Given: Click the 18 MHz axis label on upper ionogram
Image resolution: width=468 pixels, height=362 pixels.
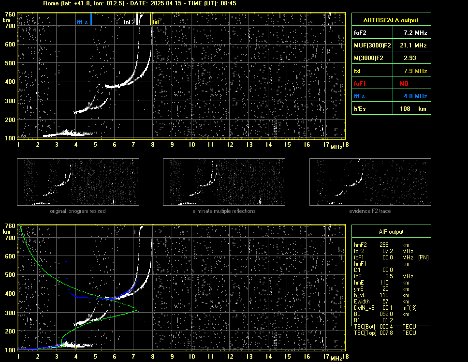Looking at the screenshot, I should pyautogui.click(x=345, y=145).
